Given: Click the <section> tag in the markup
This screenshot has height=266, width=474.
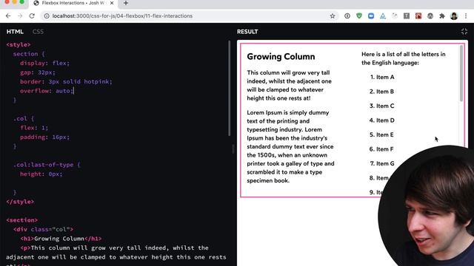Looking at the screenshot, I should click(x=21, y=220).
